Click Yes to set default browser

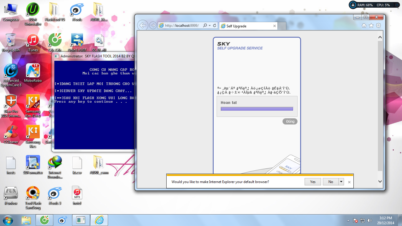(313, 182)
